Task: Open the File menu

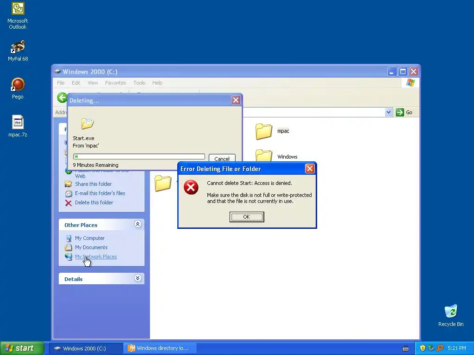Action: click(x=61, y=83)
